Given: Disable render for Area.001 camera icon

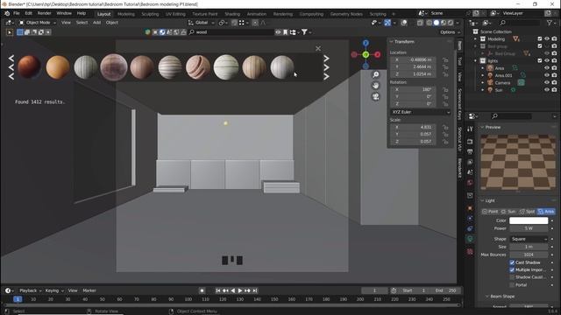Looking at the screenshot, I should coord(554,75).
